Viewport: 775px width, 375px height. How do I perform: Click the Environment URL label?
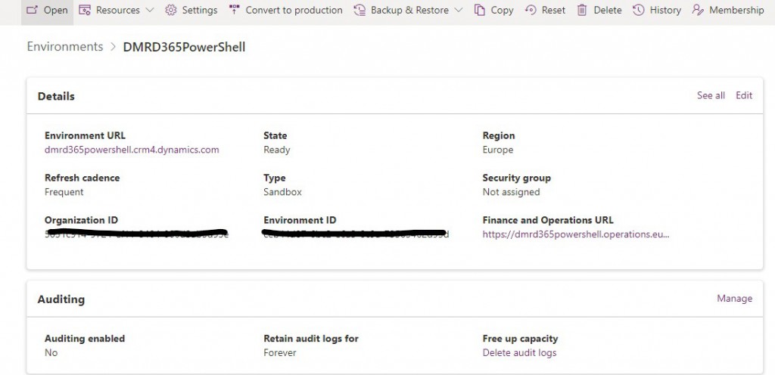pos(85,135)
